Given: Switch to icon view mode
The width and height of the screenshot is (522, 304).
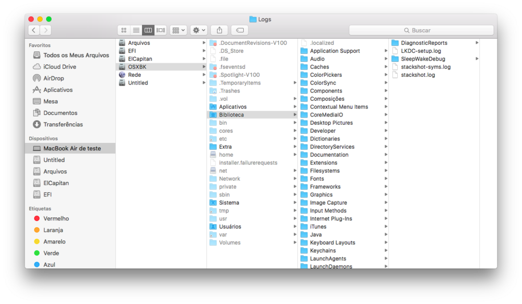Looking at the screenshot, I should point(124,30).
